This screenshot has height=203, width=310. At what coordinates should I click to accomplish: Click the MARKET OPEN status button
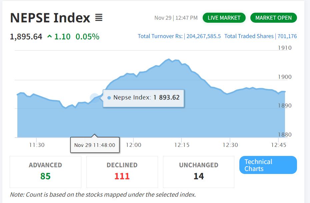click(273, 18)
